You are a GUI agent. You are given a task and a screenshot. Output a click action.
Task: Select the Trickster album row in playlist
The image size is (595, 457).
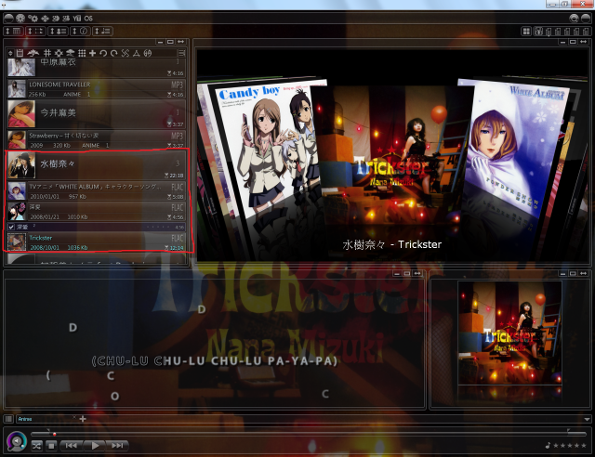[96, 242]
